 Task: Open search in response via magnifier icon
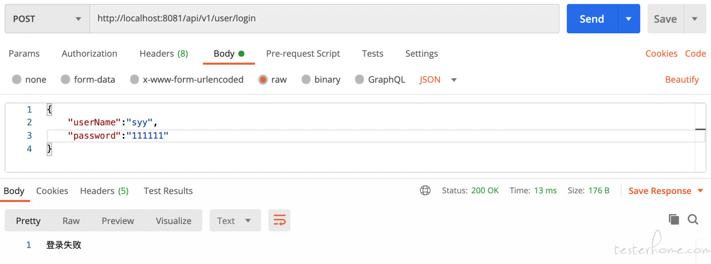tap(693, 220)
